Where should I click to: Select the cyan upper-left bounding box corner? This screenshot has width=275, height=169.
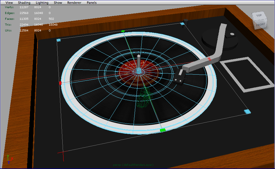59,40
